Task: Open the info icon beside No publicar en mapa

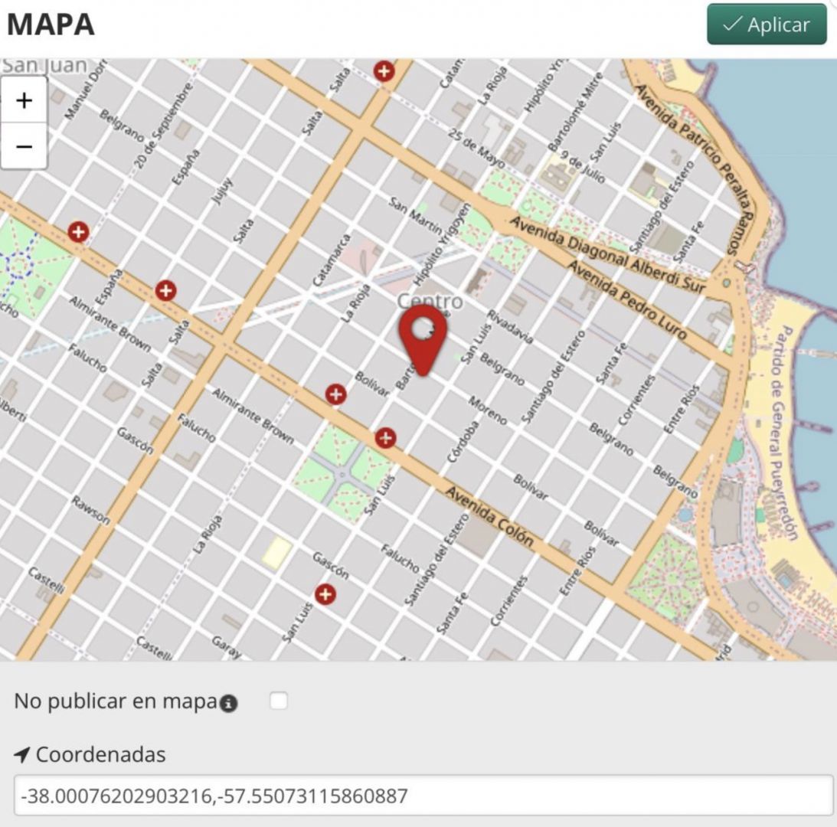Action: (228, 704)
